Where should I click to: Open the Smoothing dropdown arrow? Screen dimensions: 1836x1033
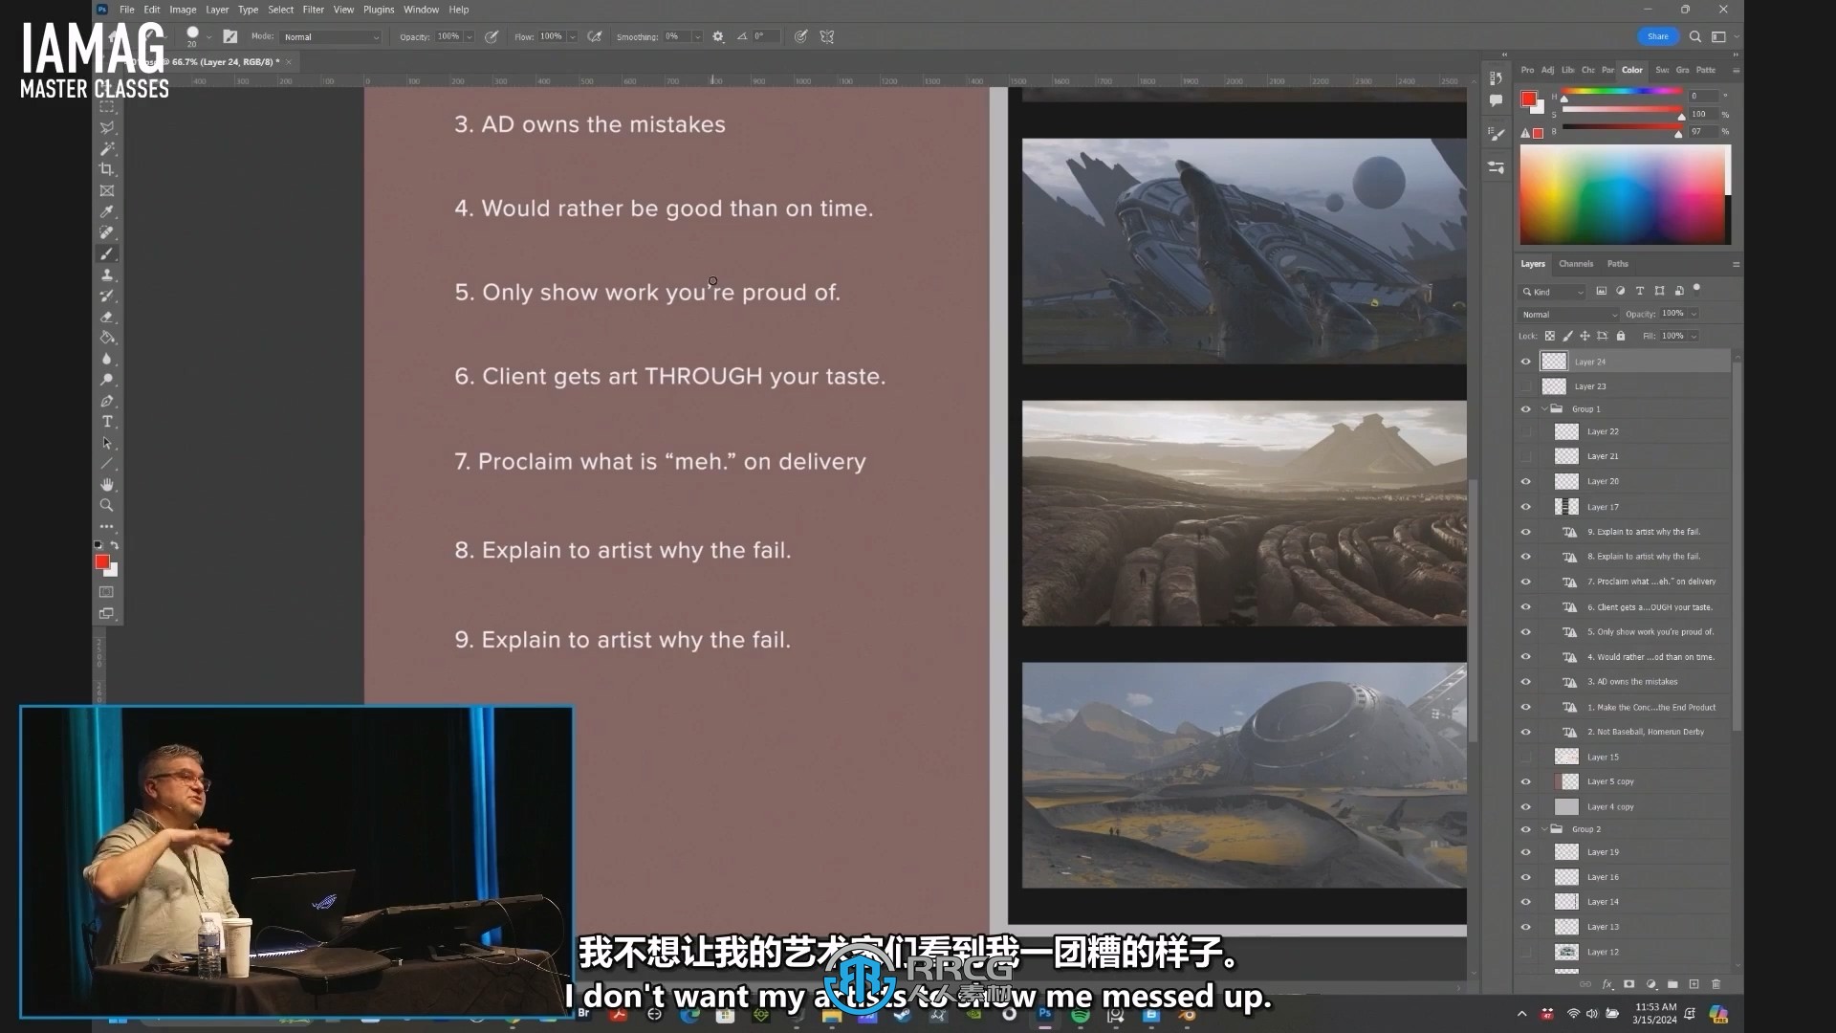point(697,37)
